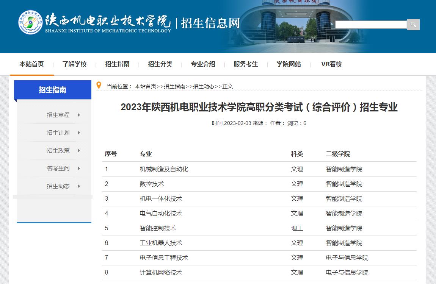Image resolution: width=436 pixels, height=284 pixels.
Task: Expand arrow next to 招生计划
Action: [x=79, y=133]
